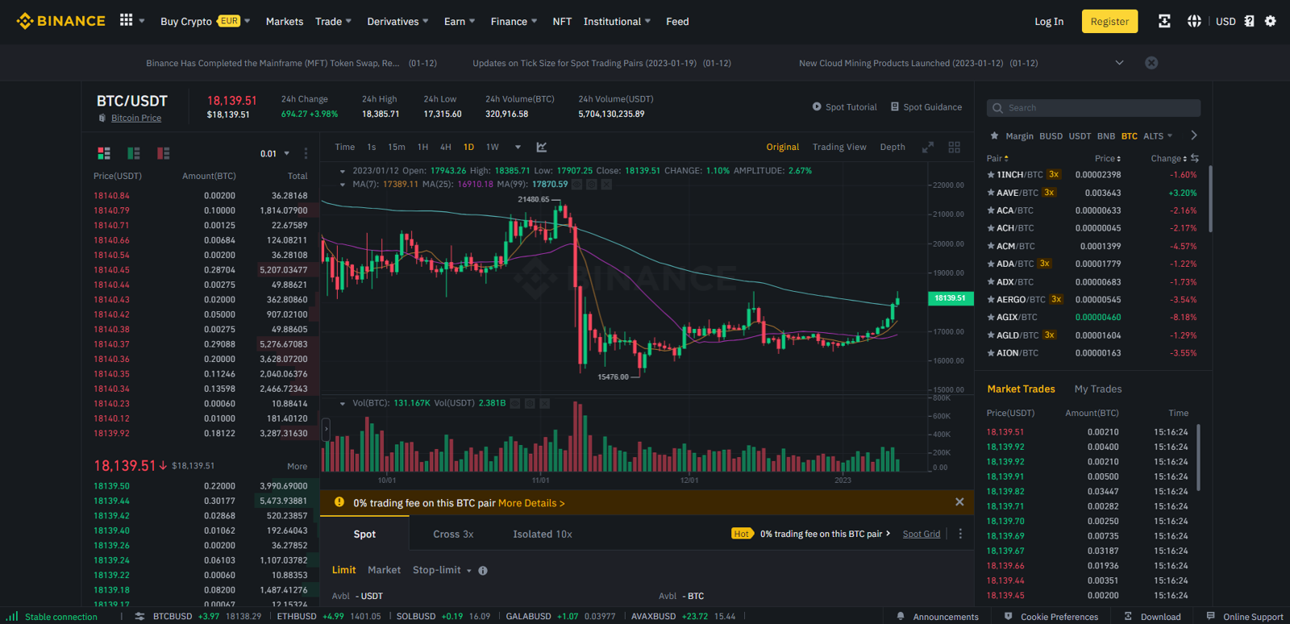Open the settings gear in header
The image size is (1290, 624).
pyautogui.click(x=1271, y=21)
